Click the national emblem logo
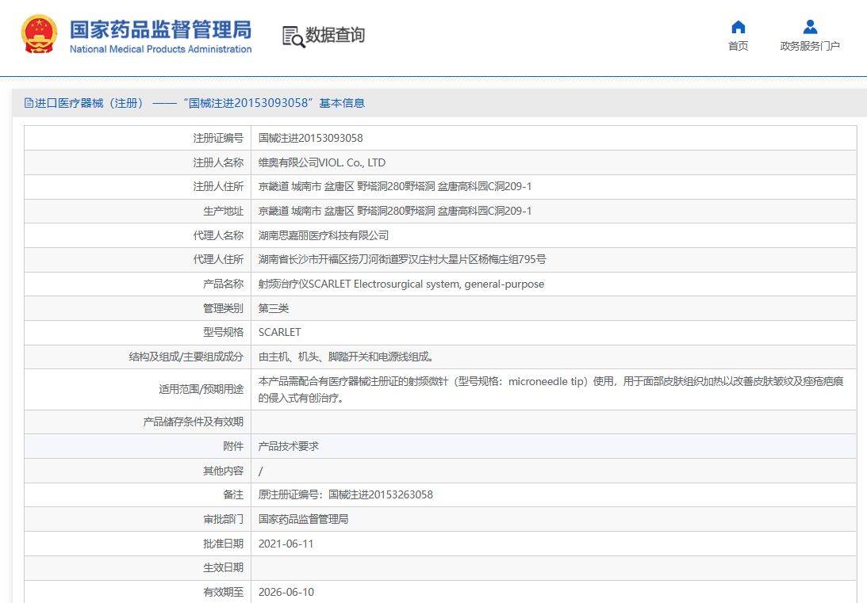Viewport: 867px width, 603px height. click(39, 35)
